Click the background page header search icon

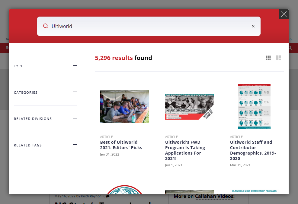290,48
